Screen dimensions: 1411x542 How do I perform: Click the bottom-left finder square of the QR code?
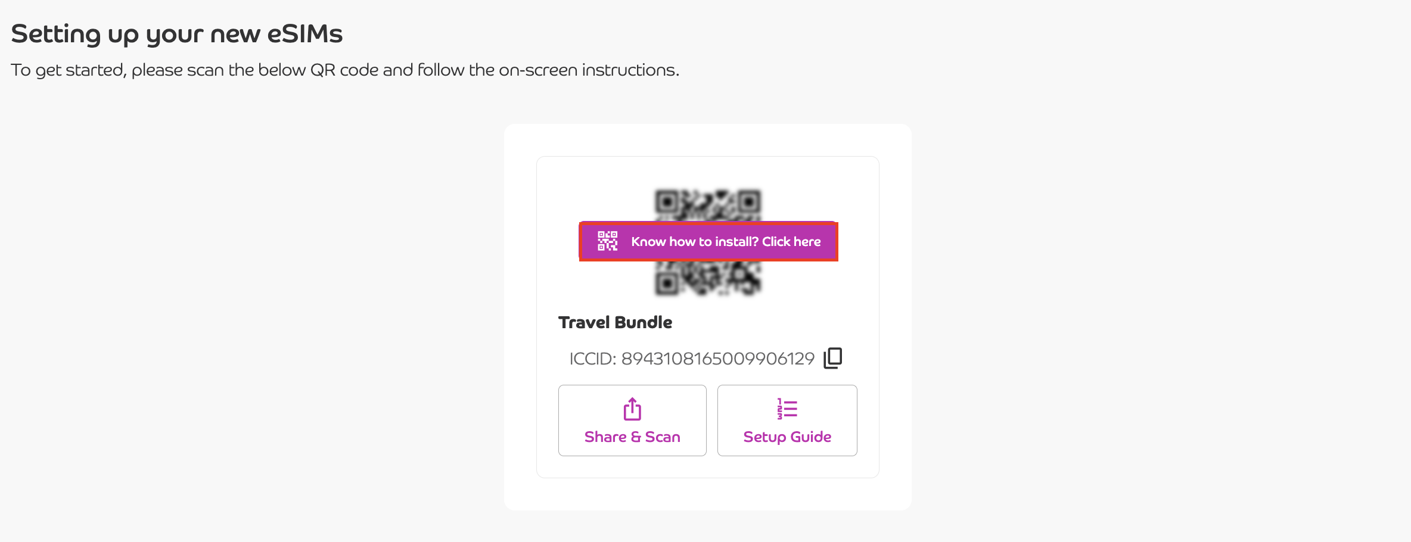pyautogui.click(x=667, y=284)
